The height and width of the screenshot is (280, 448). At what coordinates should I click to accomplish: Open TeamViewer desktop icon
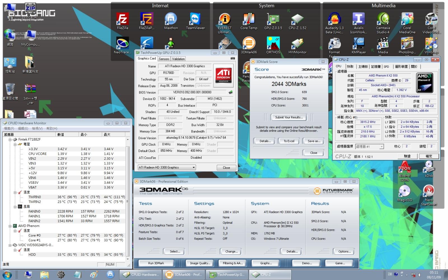tap(195, 21)
